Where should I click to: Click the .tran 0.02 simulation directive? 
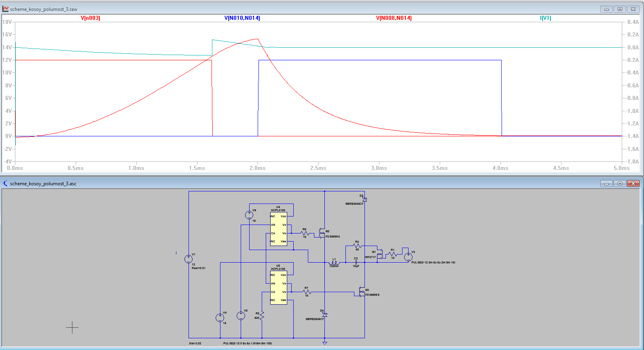195,343
